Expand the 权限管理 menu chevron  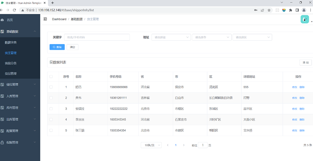coord(35,143)
